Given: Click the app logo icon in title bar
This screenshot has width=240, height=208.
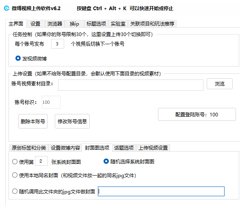Looking at the screenshot, I should [x=7, y=8].
